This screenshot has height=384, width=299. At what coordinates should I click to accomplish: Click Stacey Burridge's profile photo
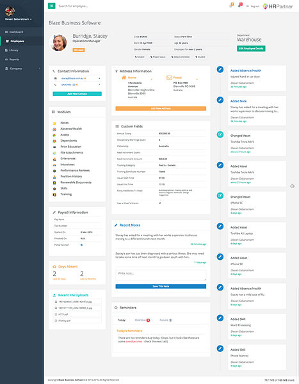pyautogui.click(x=58, y=43)
